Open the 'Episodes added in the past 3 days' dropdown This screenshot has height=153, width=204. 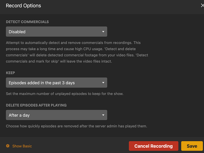56,83
